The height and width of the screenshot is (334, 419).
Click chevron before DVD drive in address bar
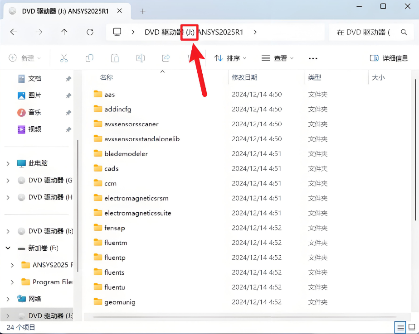point(133,32)
